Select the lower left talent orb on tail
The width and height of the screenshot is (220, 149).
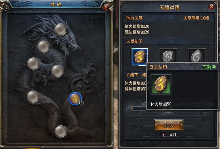click(33, 97)
